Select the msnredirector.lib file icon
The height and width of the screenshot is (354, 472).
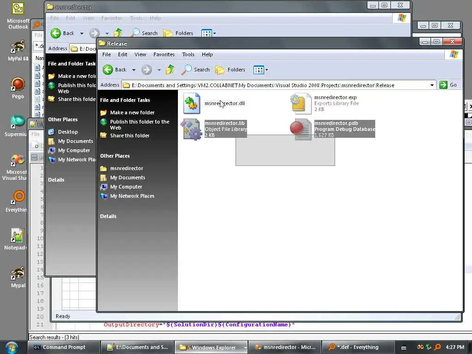tap(191, 129)
